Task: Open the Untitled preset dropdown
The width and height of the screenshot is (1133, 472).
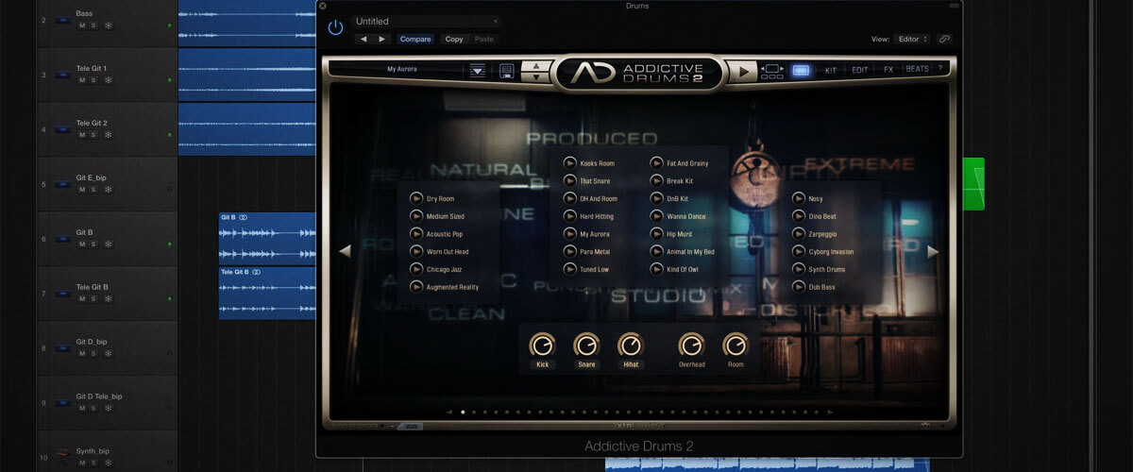Action: coord(426,21)
